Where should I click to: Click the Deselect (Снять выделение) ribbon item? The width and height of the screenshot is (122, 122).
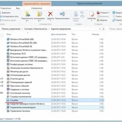[x=117, y=16]
